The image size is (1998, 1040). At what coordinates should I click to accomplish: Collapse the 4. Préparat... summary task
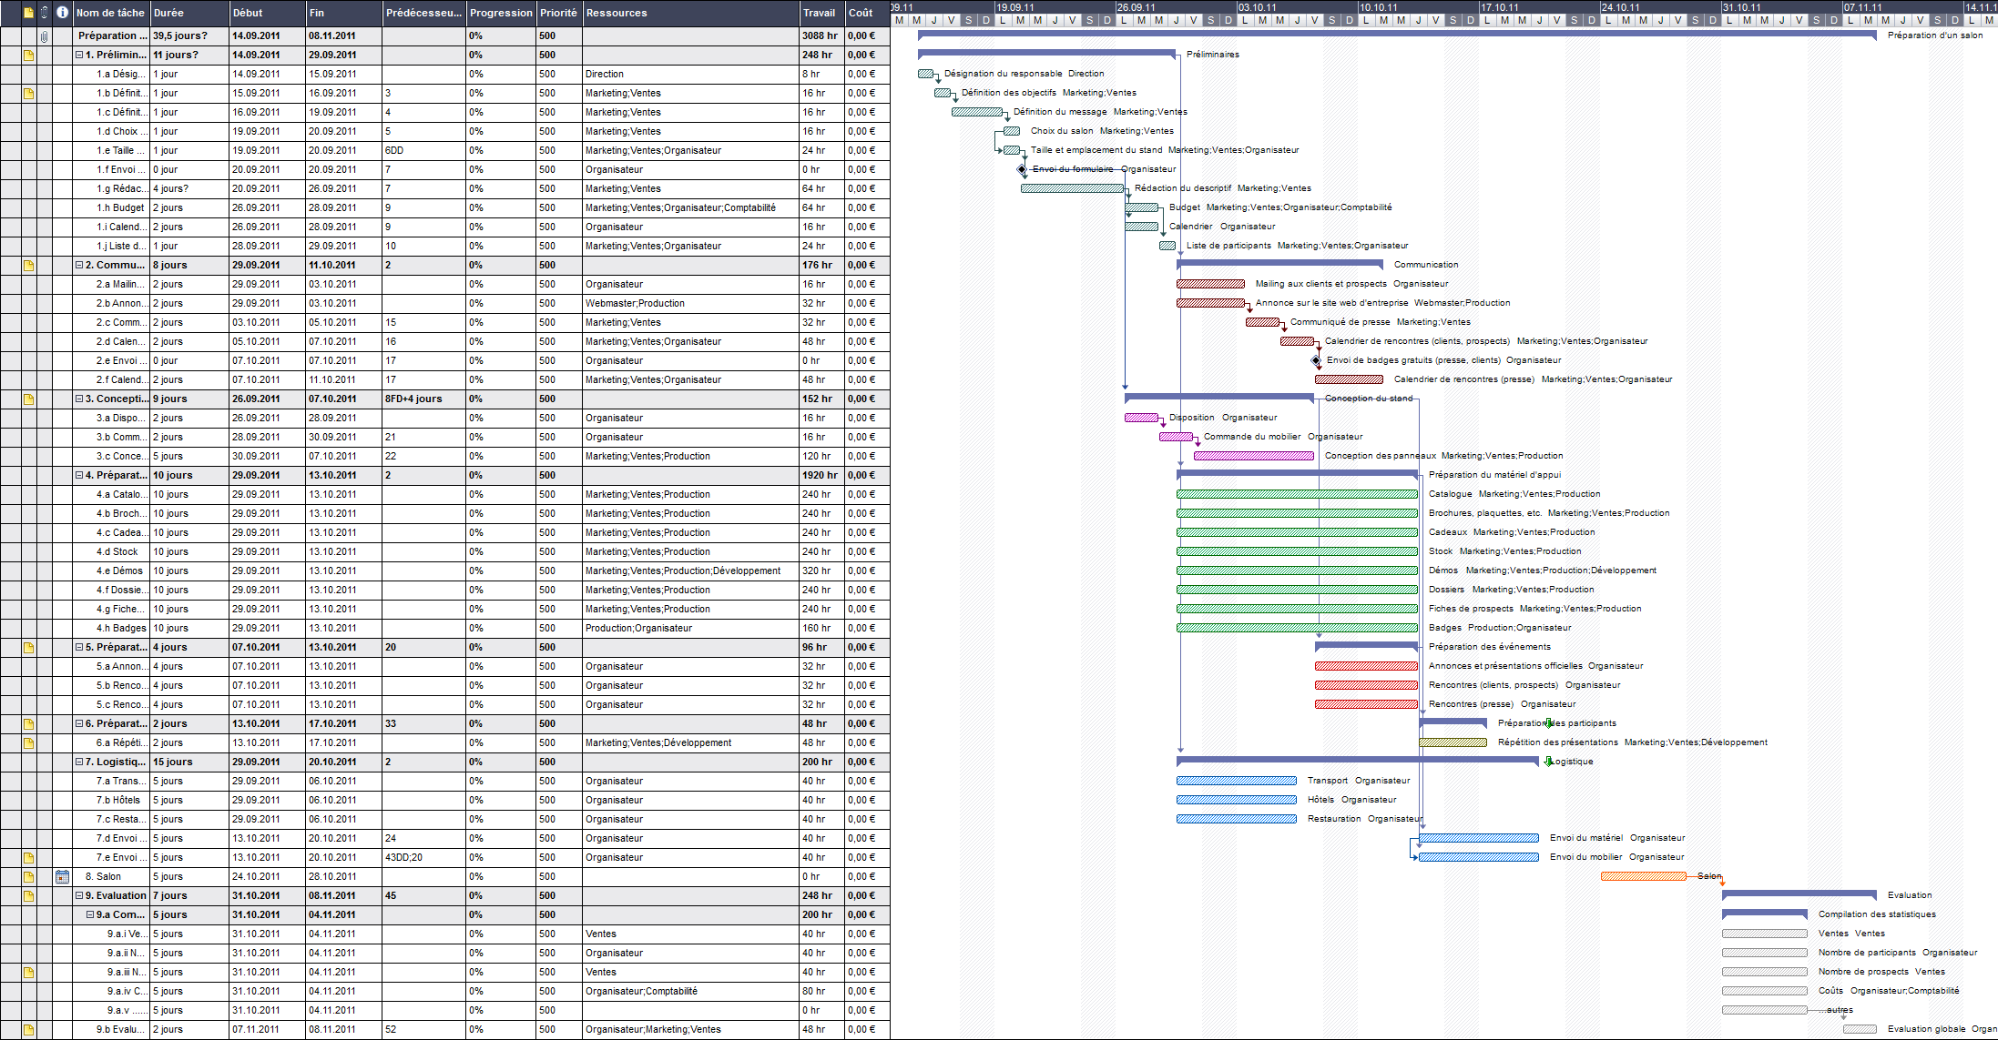[x=79, y=476]
